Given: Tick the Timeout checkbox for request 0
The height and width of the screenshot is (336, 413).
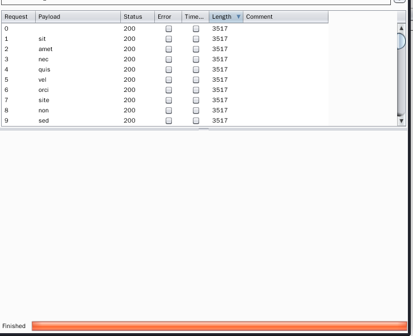Looking at the screenshot, I should [196, 28].
